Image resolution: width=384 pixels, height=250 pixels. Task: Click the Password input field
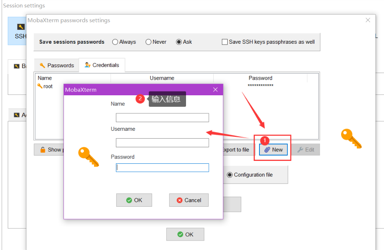[163, 168]
